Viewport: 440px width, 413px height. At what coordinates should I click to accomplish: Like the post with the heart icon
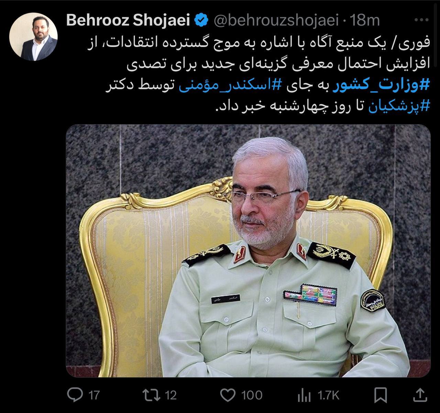(228, 395)
